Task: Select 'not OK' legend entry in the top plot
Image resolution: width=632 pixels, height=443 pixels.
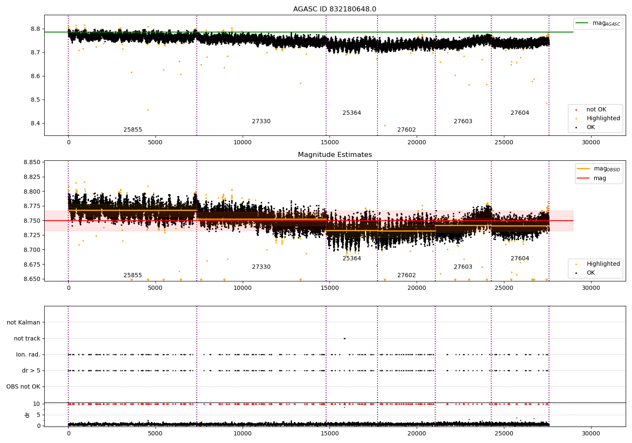Action: 596,110
